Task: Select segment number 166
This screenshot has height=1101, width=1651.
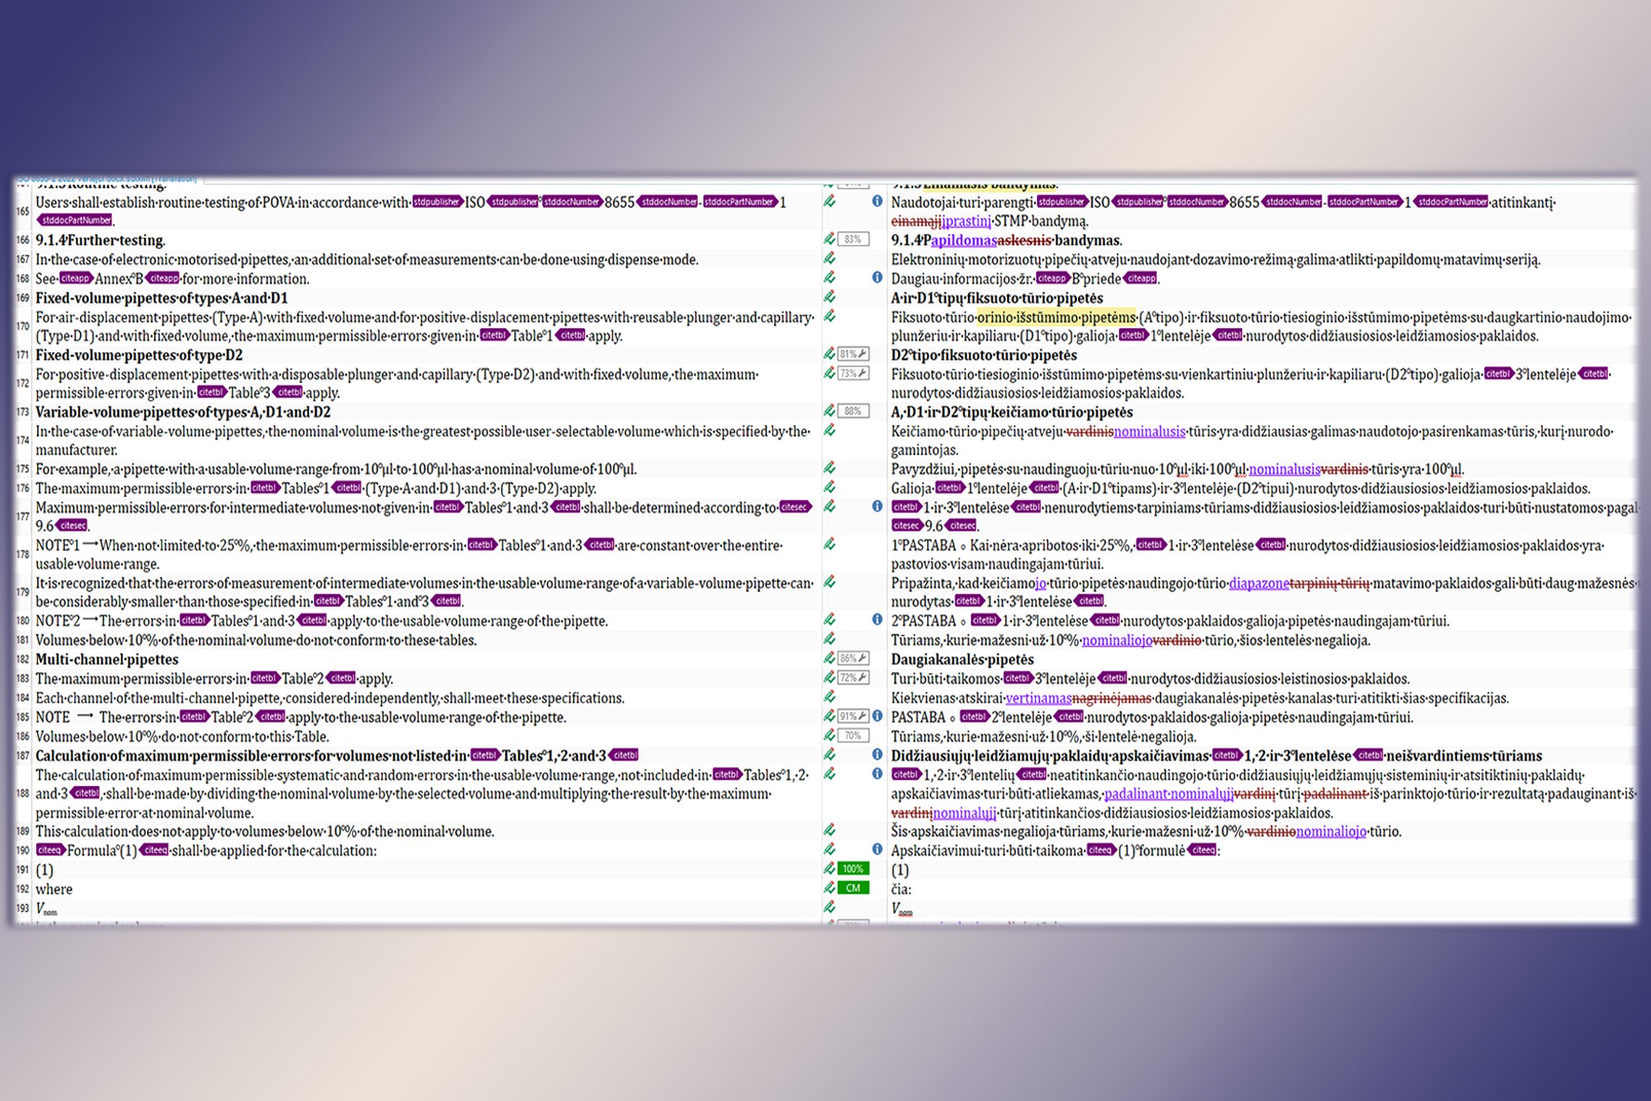Action: 22,240
